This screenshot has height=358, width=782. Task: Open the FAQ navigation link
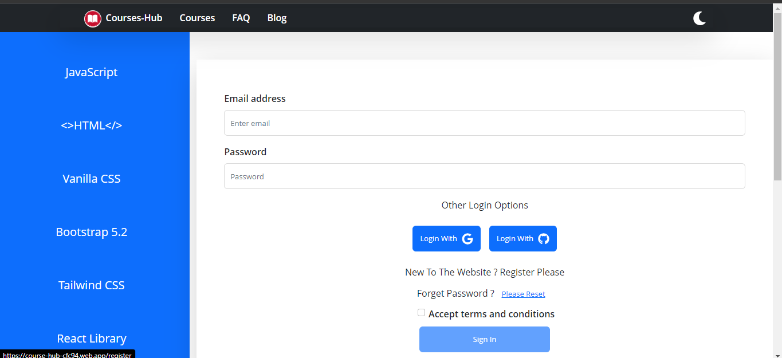[x=241, y=18]
